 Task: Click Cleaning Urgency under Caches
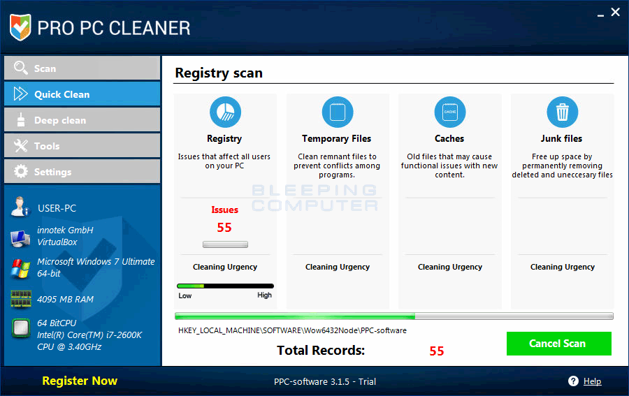[x=450, y=267]
